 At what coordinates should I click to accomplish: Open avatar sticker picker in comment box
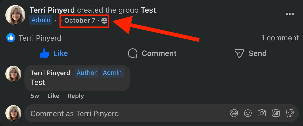coord(234,113)
